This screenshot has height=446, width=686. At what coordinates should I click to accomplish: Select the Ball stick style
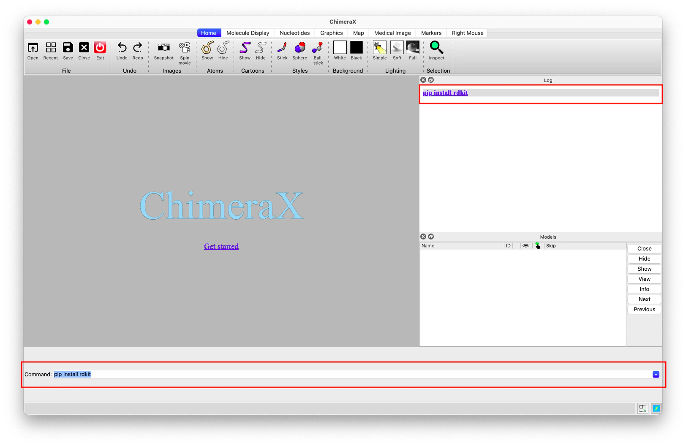click(318, 47)
